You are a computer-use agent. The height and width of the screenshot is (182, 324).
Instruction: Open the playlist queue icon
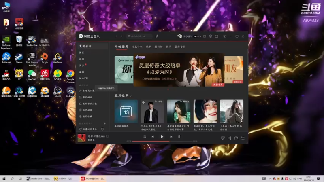tap(243, 138)
